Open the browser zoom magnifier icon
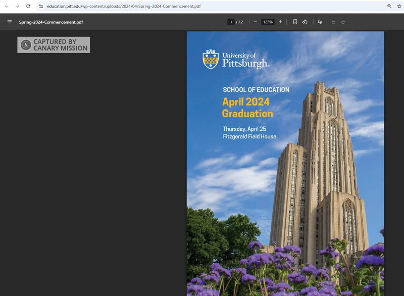Screen dimensions: 404x296 [389, 6]
